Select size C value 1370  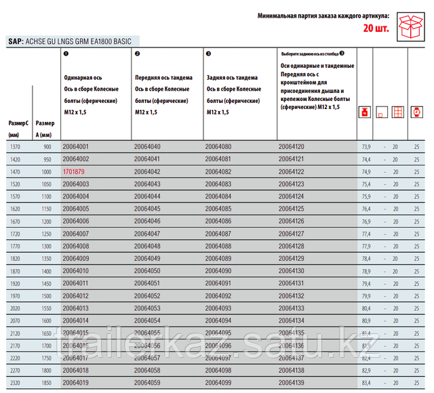pyautogui.click(x=15, y=147)
